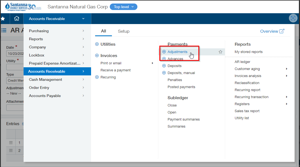Screen dimensions: 300x167
Task: Click the plus icon beside Recurring
Action: (x=97, y=77)
